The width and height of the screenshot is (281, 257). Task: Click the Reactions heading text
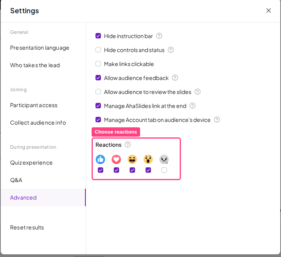pos(108,145)
